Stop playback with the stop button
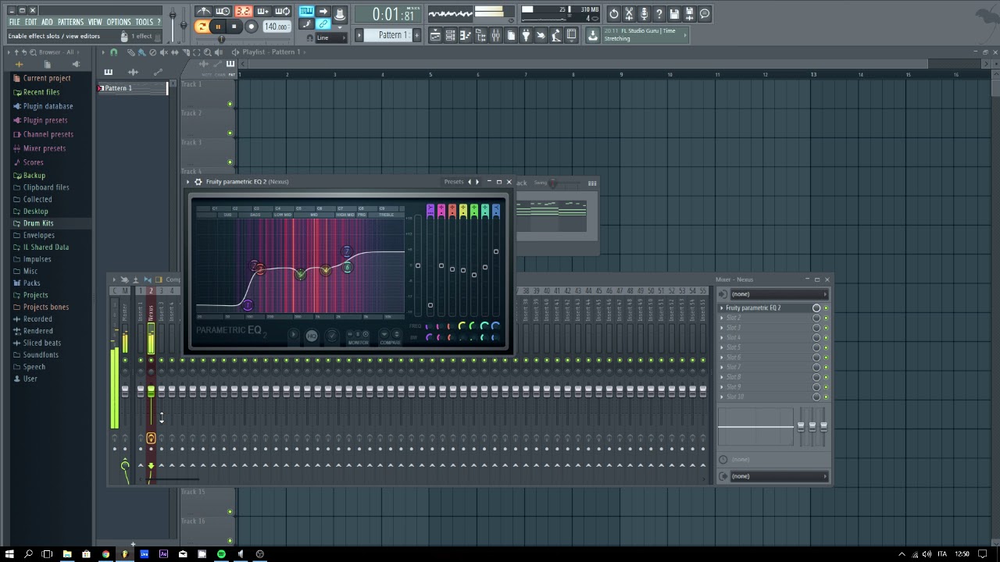The height and width of the screenshot is (562, 1000). tap(234, 27)
